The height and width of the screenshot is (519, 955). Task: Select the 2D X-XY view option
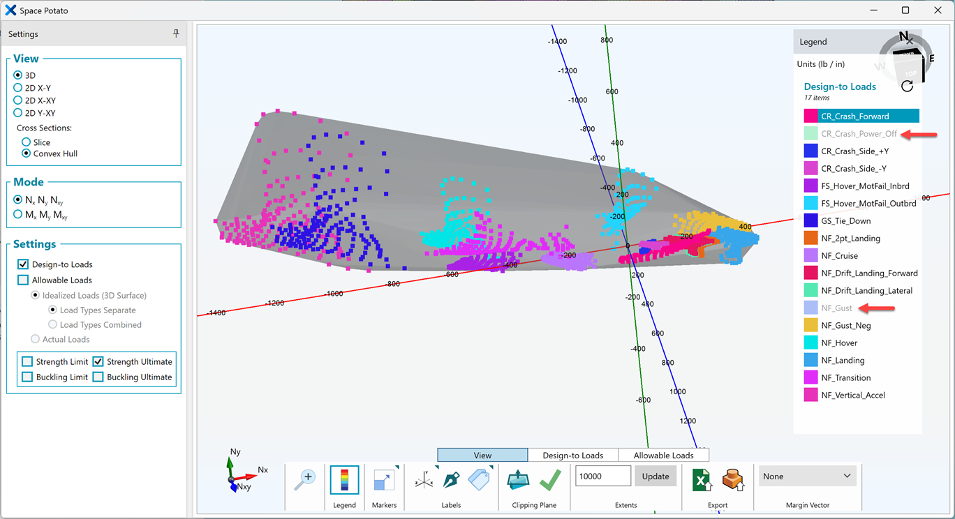(18, 100)
